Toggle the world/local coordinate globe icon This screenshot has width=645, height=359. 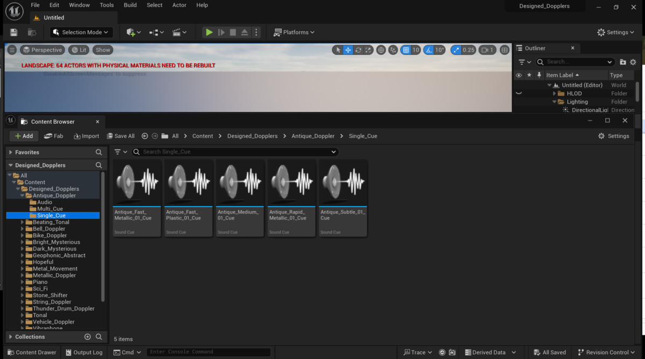click(x=381, y=50)
